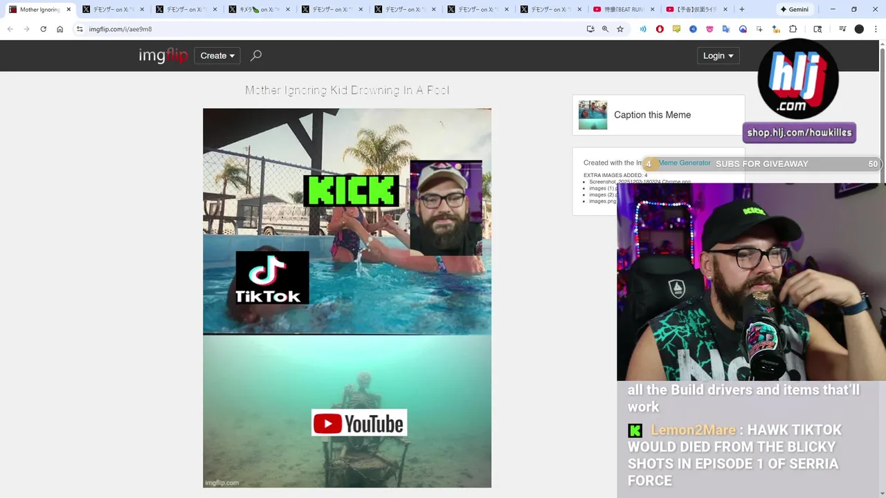
Task: Open the red ad-blocker extension icon
Action: pyautogui.click(x=660, y=29)
